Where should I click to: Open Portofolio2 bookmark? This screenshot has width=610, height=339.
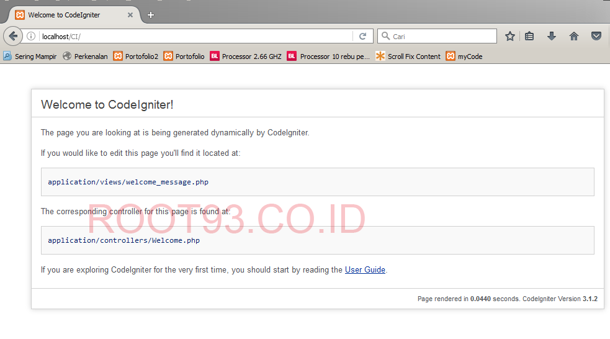(136, 56)
